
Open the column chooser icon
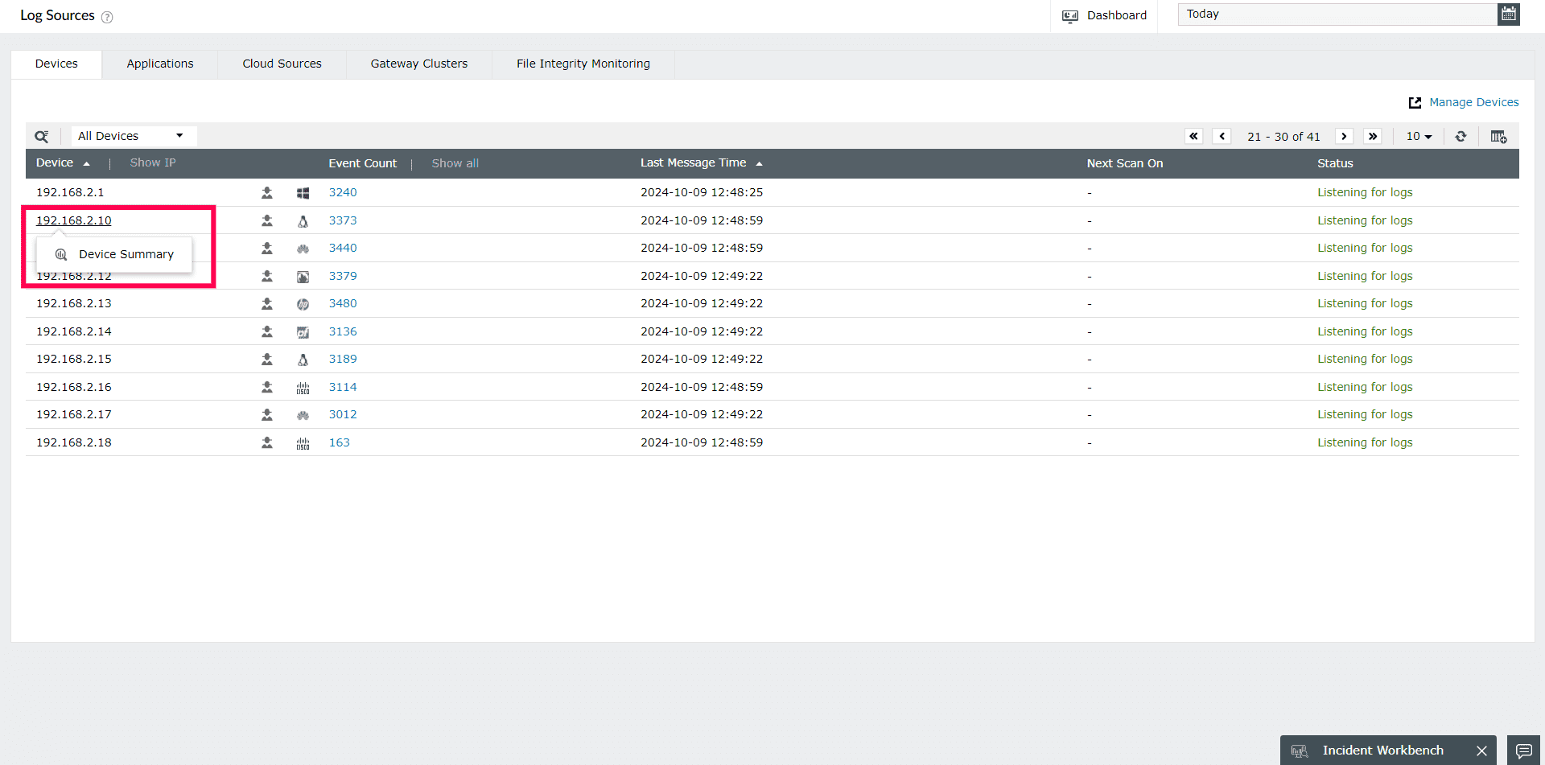(x=1498, y=137)
